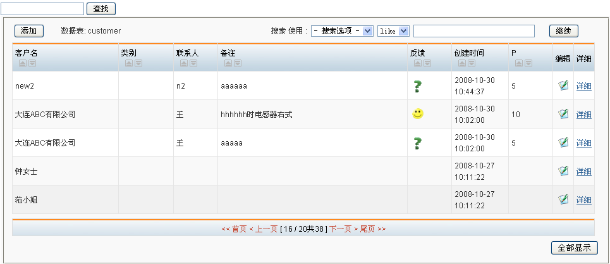The height and width of the screenshot is (264, 610).
Task: Sort 客户名 column descending
Action: [32, 63]
